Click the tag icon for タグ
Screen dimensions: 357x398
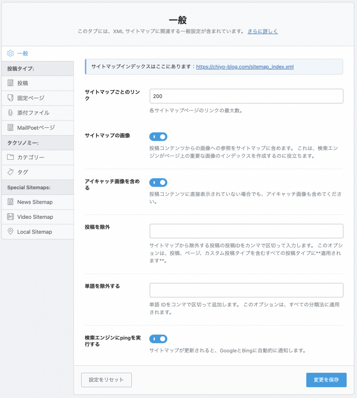[x=10, y=172]
